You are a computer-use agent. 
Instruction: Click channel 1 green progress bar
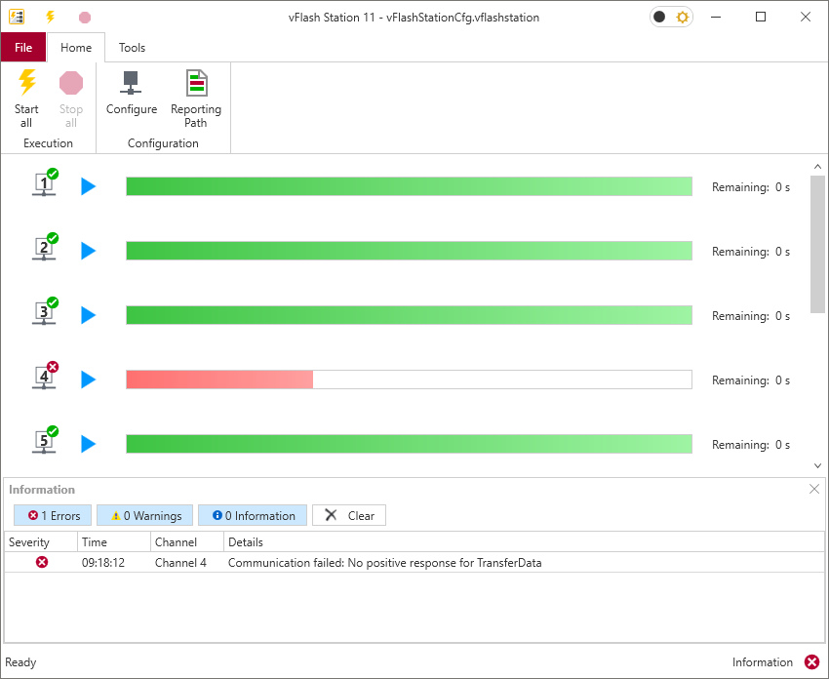[409, 186]
